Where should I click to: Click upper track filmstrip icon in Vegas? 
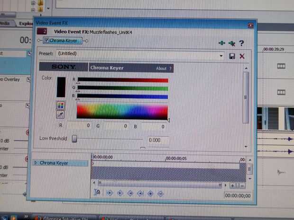coord(281,66)
